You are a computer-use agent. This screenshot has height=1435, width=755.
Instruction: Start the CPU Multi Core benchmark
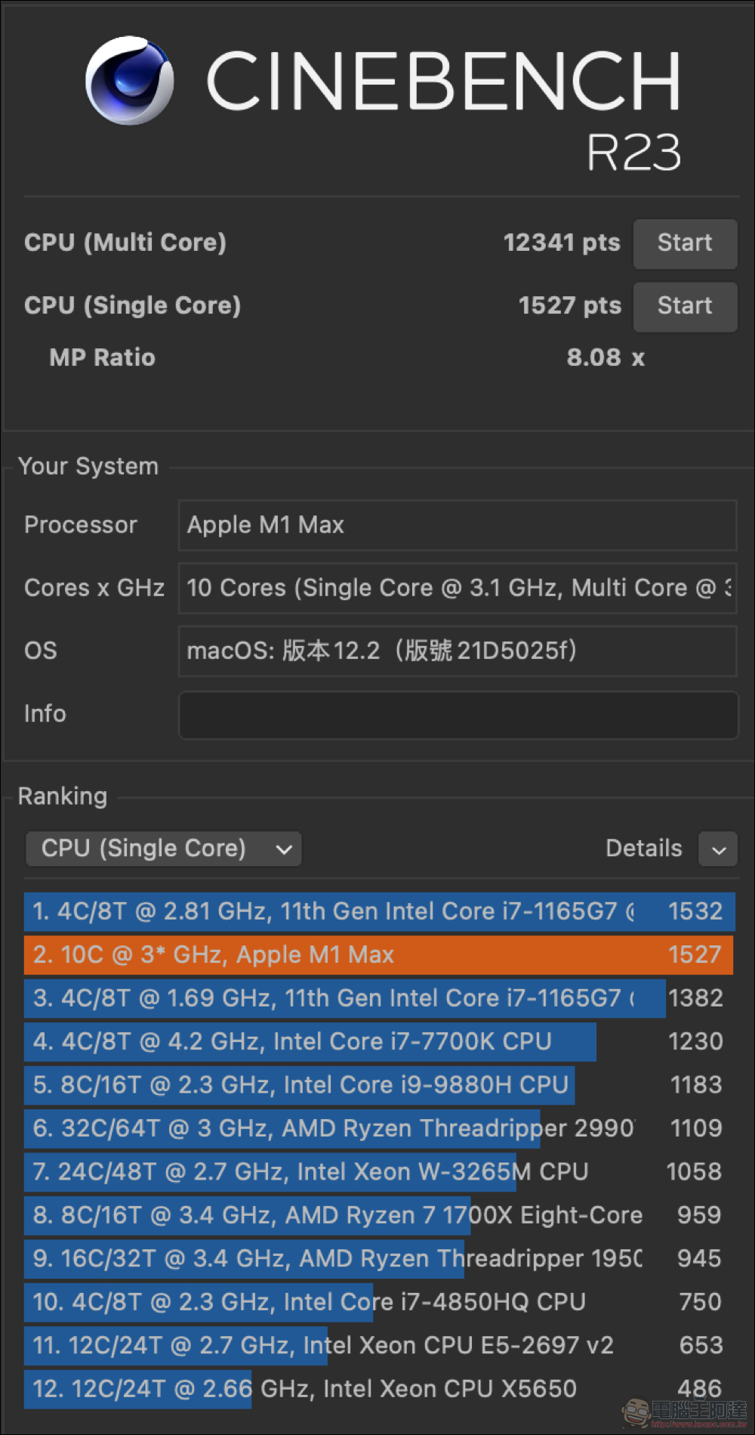click(x=685, y=243)
